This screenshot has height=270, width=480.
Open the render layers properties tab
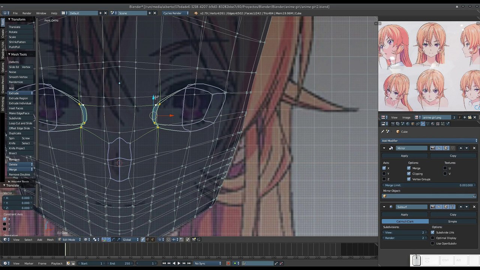[x=398, y=124]
